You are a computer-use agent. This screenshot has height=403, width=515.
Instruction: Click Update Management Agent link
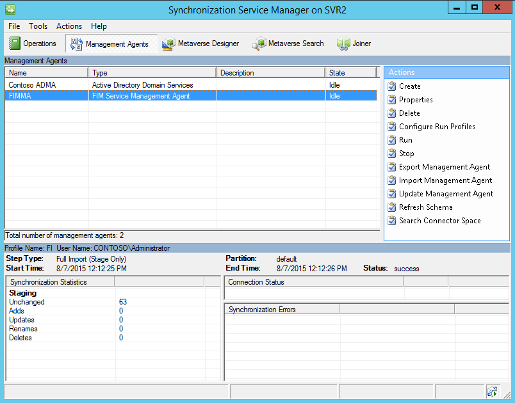point(446,194)
